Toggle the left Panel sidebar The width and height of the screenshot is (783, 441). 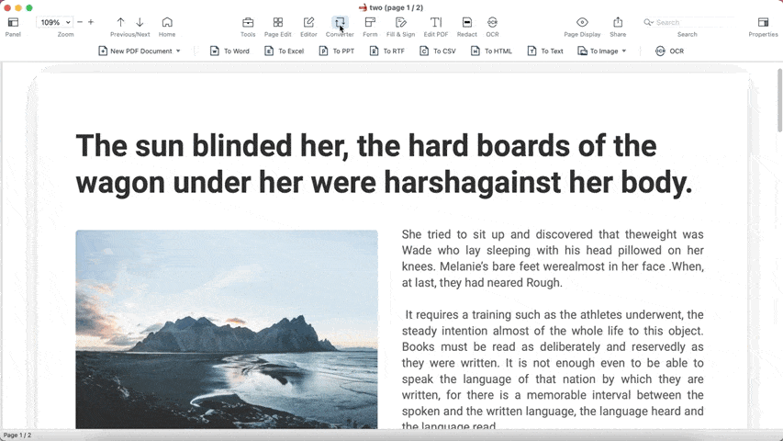13,23
